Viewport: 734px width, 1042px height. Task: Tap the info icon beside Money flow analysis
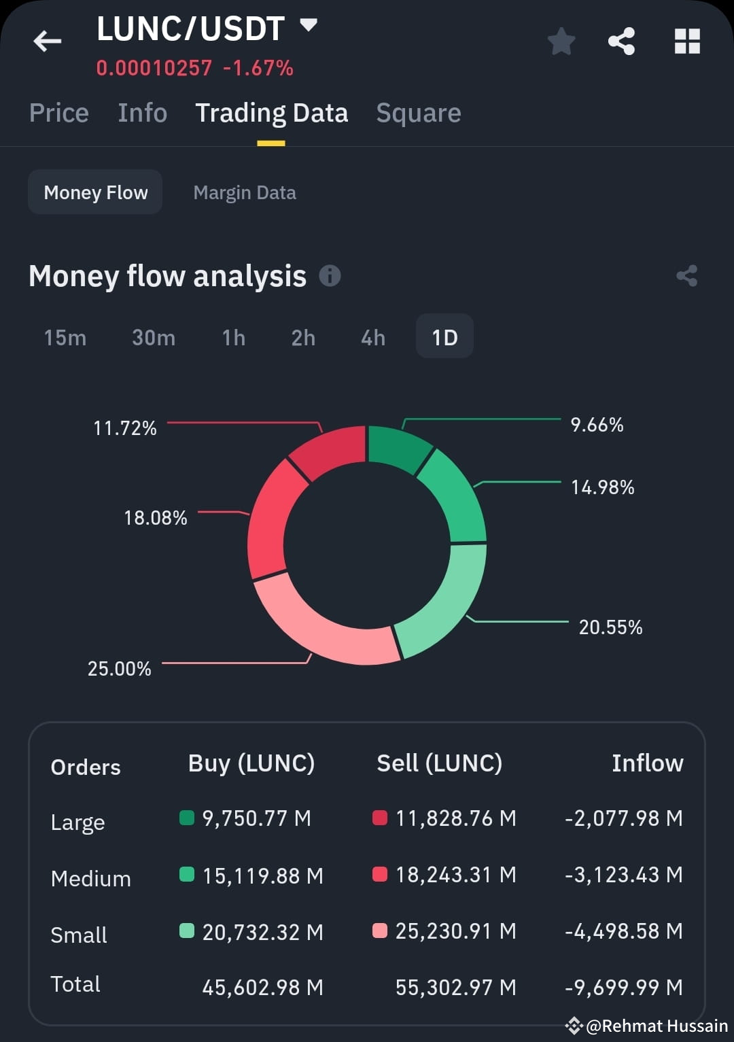(x=330, y=275)
